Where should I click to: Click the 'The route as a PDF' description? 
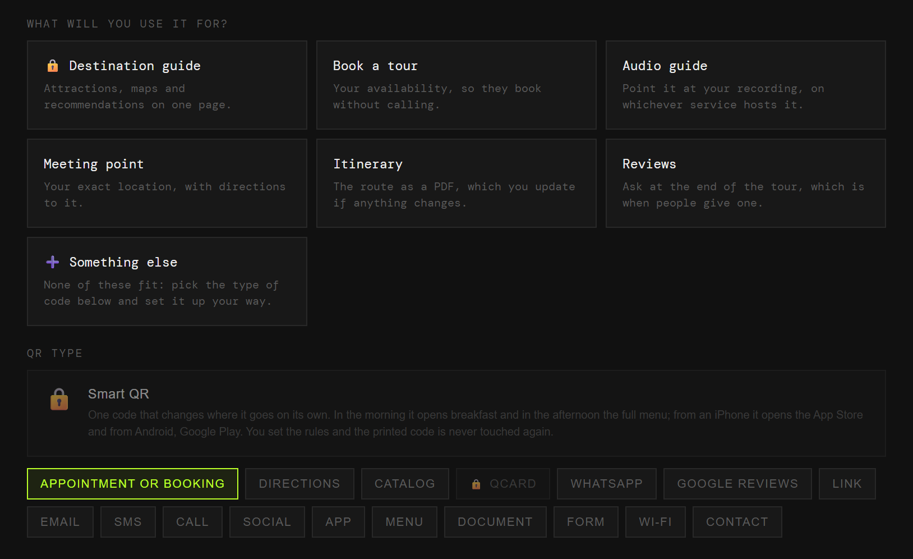tap(454, 195)
